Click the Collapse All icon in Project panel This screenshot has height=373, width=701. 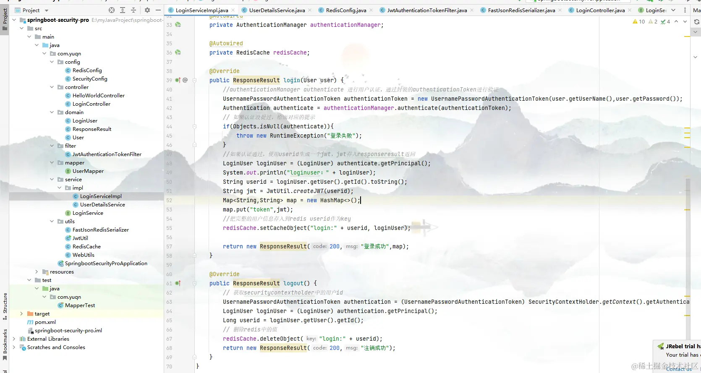[x=133, y=10]
